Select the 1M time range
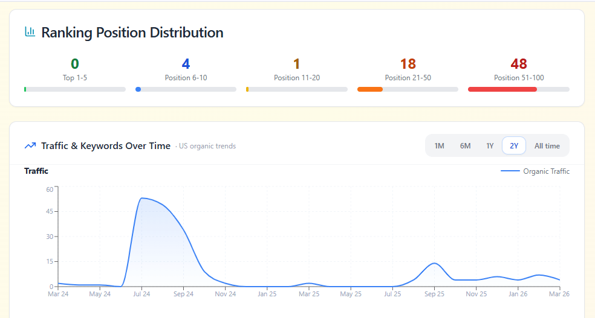595x318 pixels. (439, 146)
